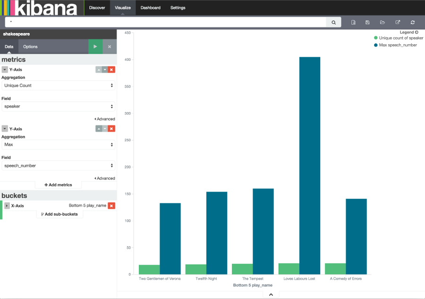Share the visualization via export link
This screenshot has height=299, width=425.
tap(398, 22)
